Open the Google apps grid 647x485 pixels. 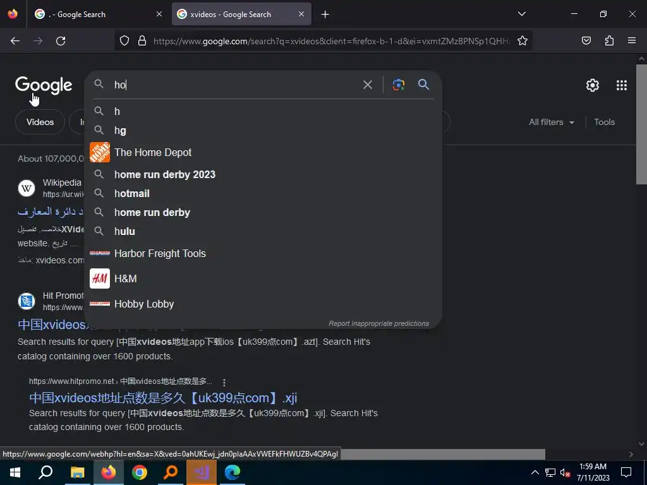coord(622,85)
